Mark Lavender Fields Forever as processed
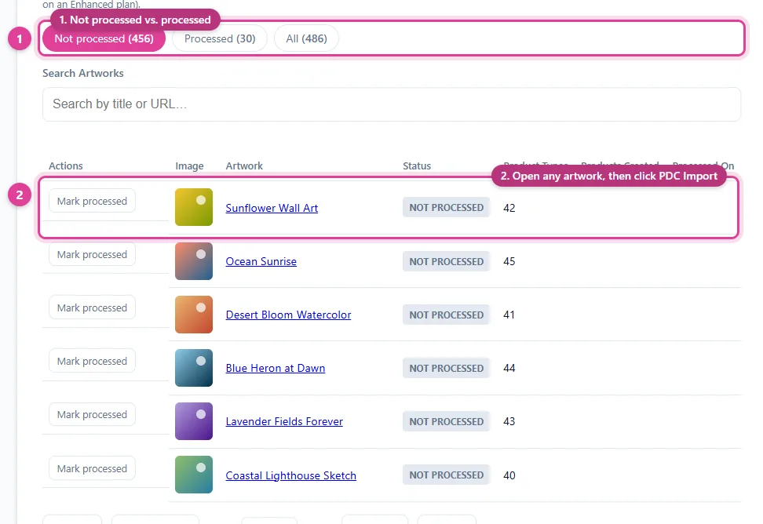 click(92, 415)
